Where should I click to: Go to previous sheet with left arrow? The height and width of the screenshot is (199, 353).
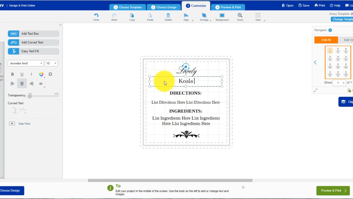(315, 62)
